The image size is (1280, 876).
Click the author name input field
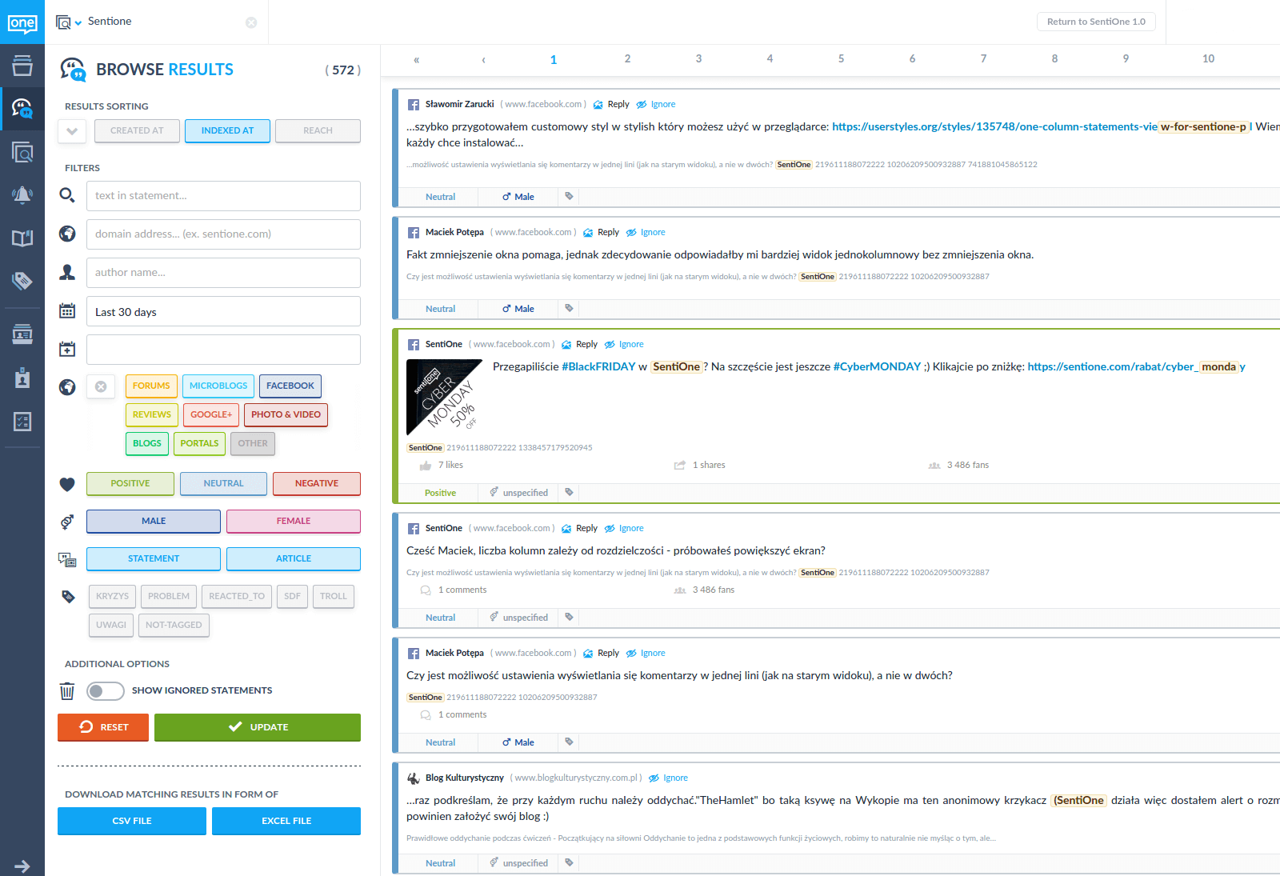(223, 273)
